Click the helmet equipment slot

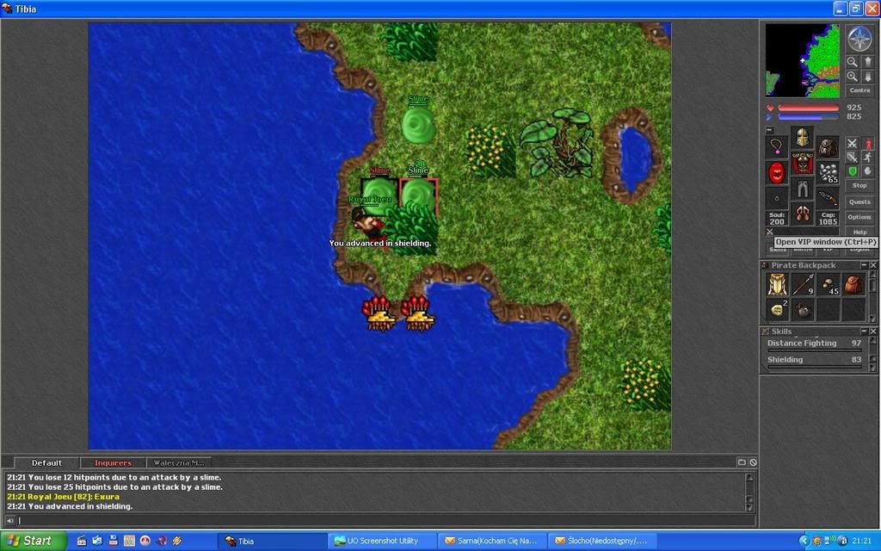(x=803, y=137)
